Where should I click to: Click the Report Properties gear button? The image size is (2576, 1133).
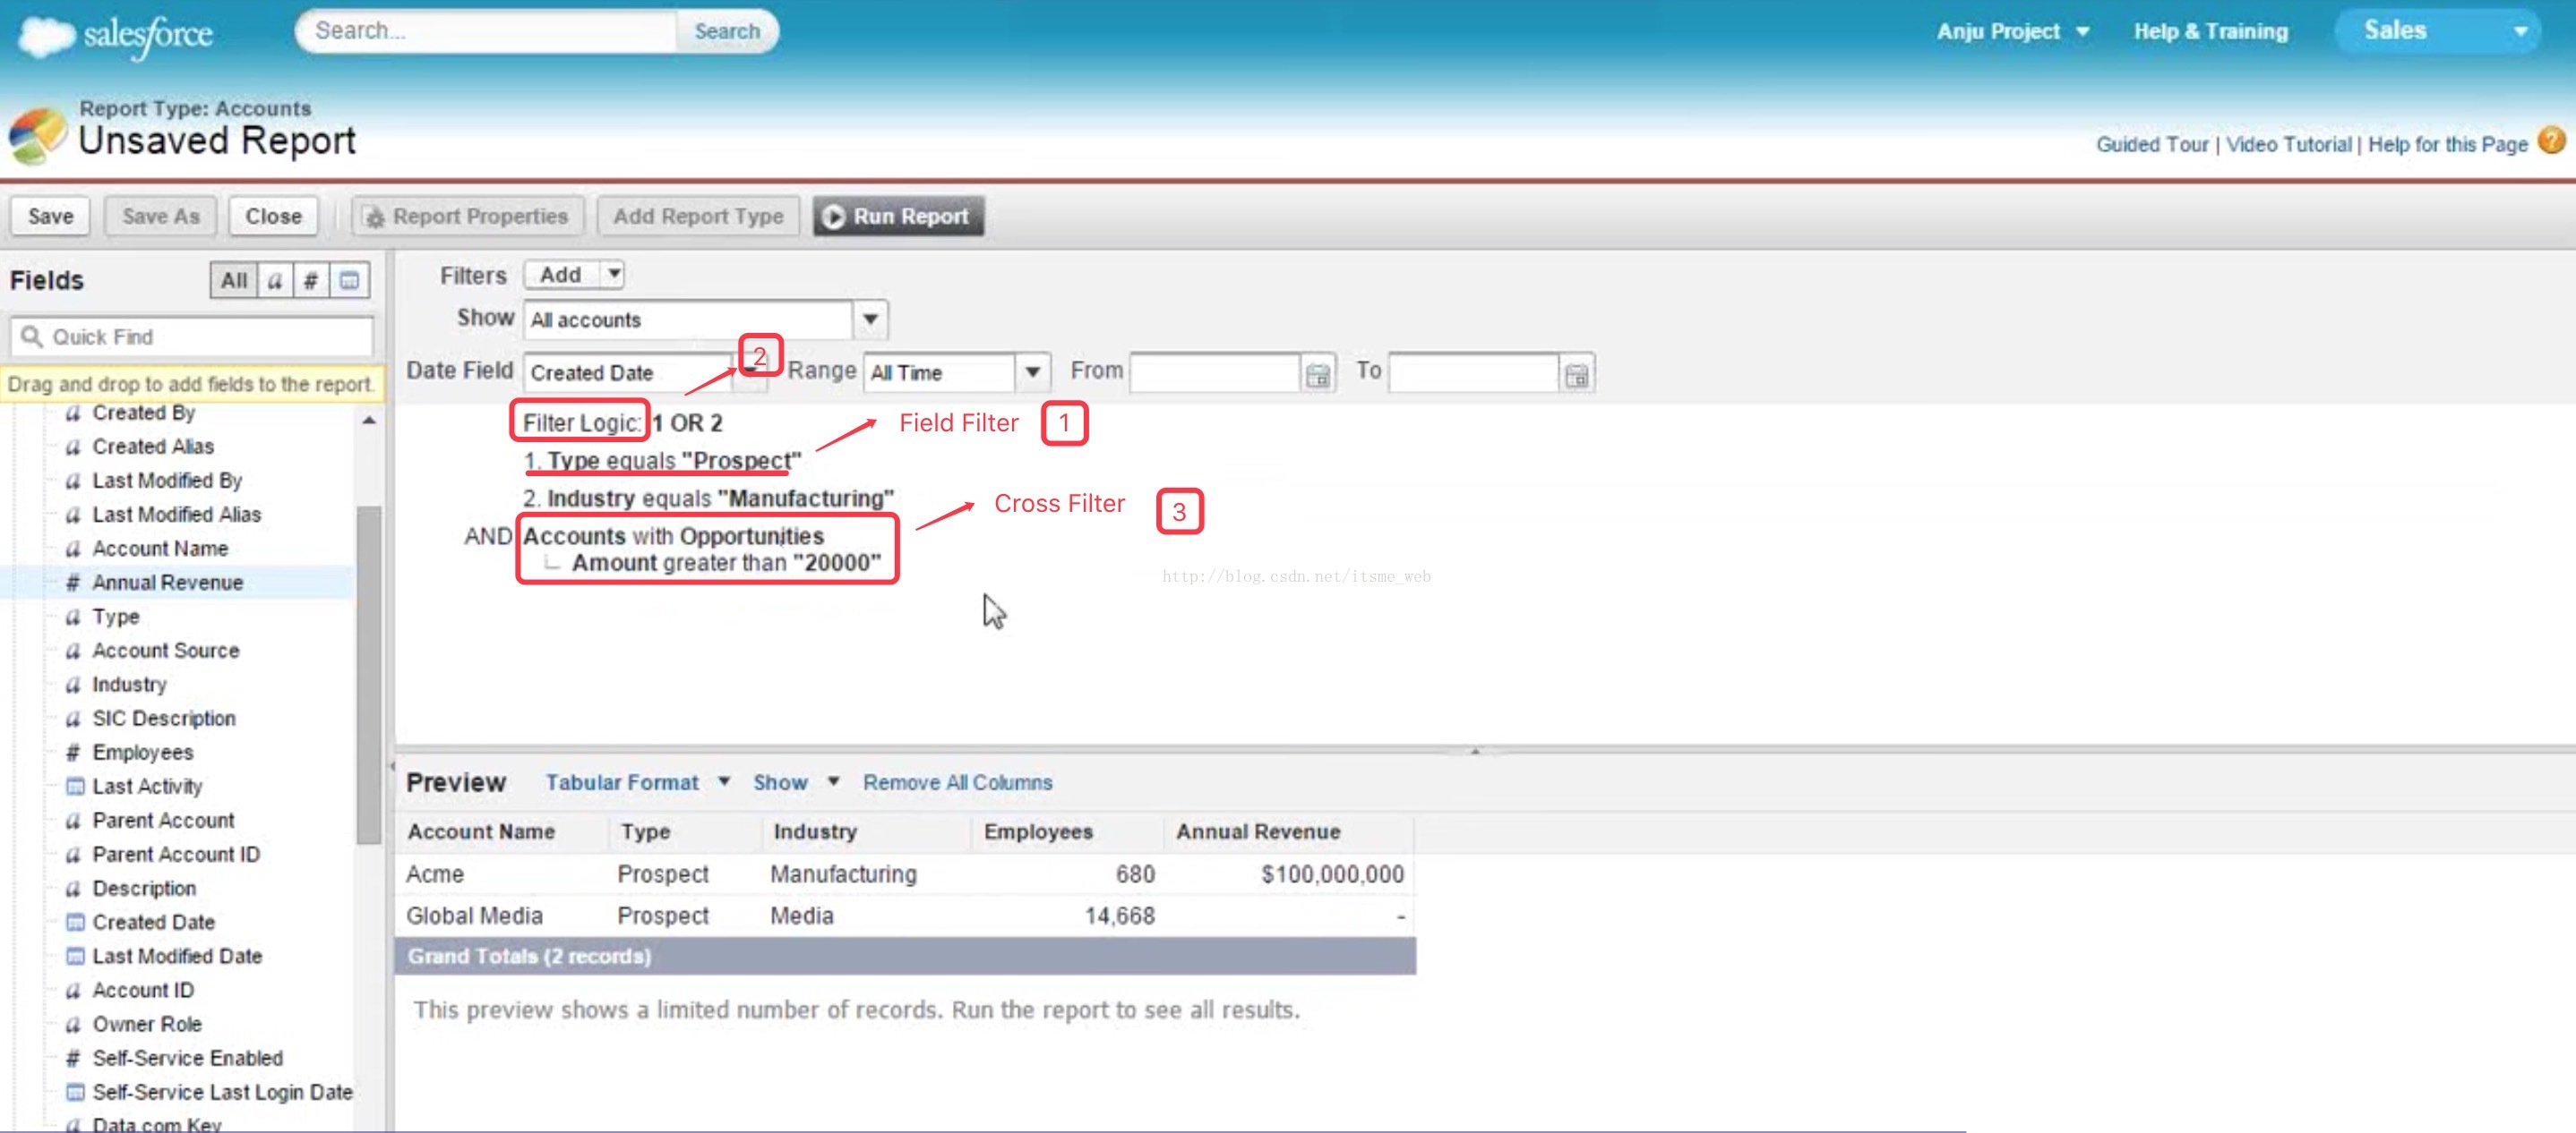click(x=467, y=217)
